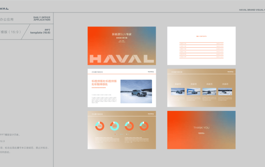Click the first donut chart icon
This screenshot has height=167, width=265.
[x=99, y=126]
